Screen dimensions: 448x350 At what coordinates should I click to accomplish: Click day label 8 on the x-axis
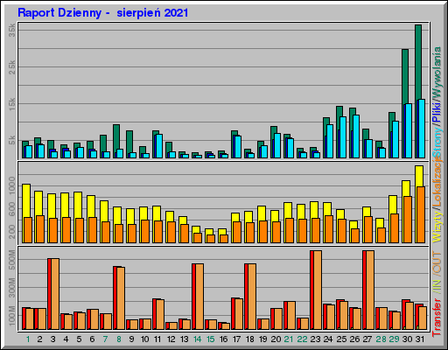click(x=119, y=339)
